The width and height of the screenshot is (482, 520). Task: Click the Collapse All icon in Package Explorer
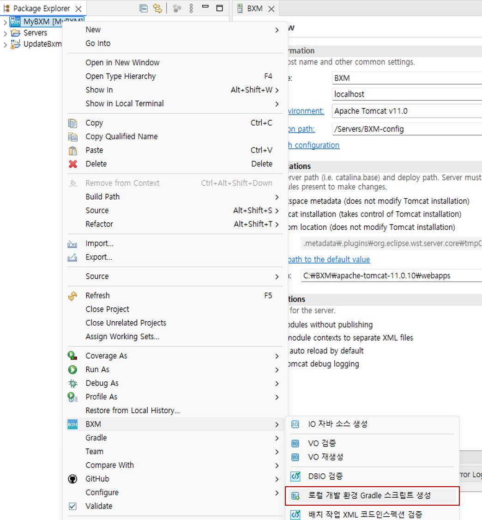coord(144,8)
